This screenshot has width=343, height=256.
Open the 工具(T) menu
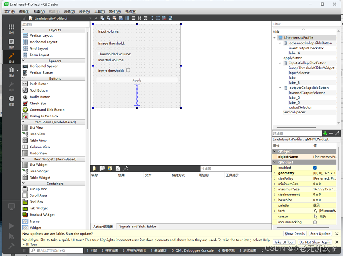tap(99, 12)
